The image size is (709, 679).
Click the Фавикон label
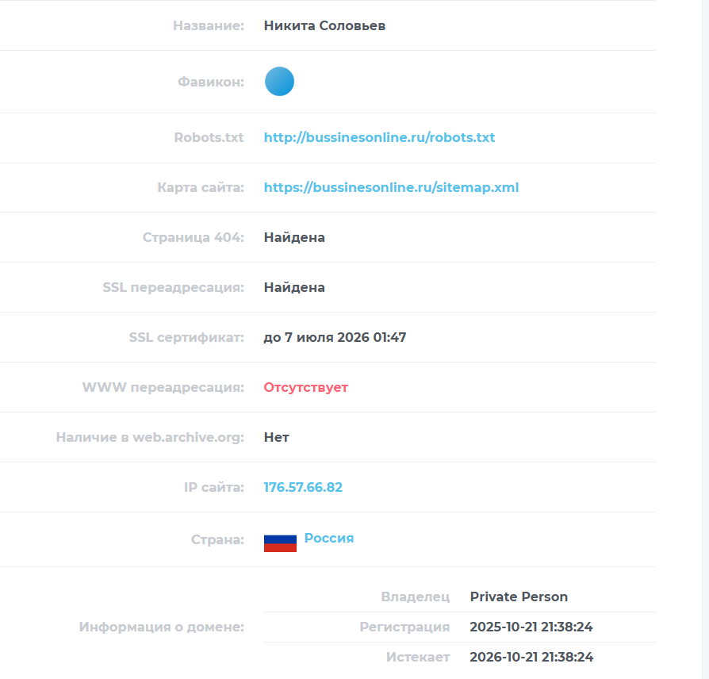(210, 82)
